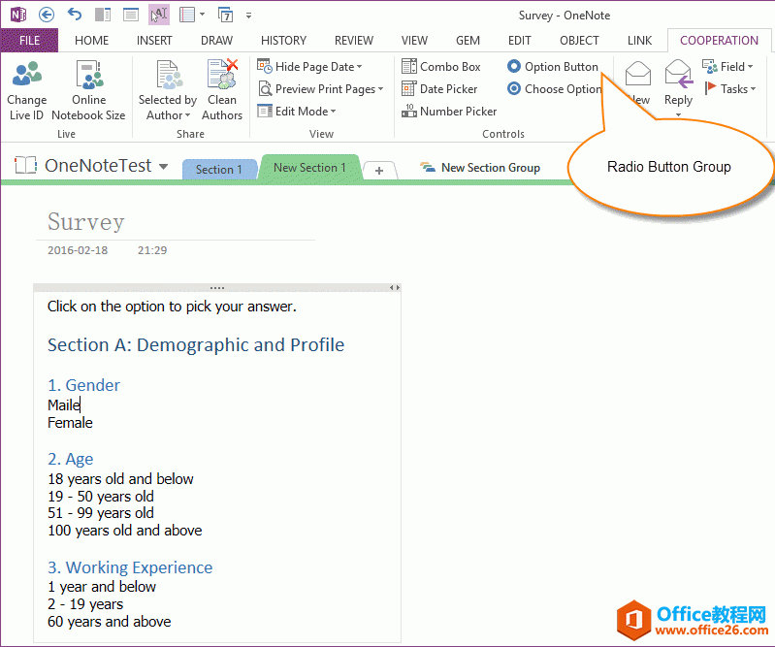Image resolution: width=775 pixels, height=647 pixels.
Task: Select the New Section 1 tab
Action: pos(309,168)
